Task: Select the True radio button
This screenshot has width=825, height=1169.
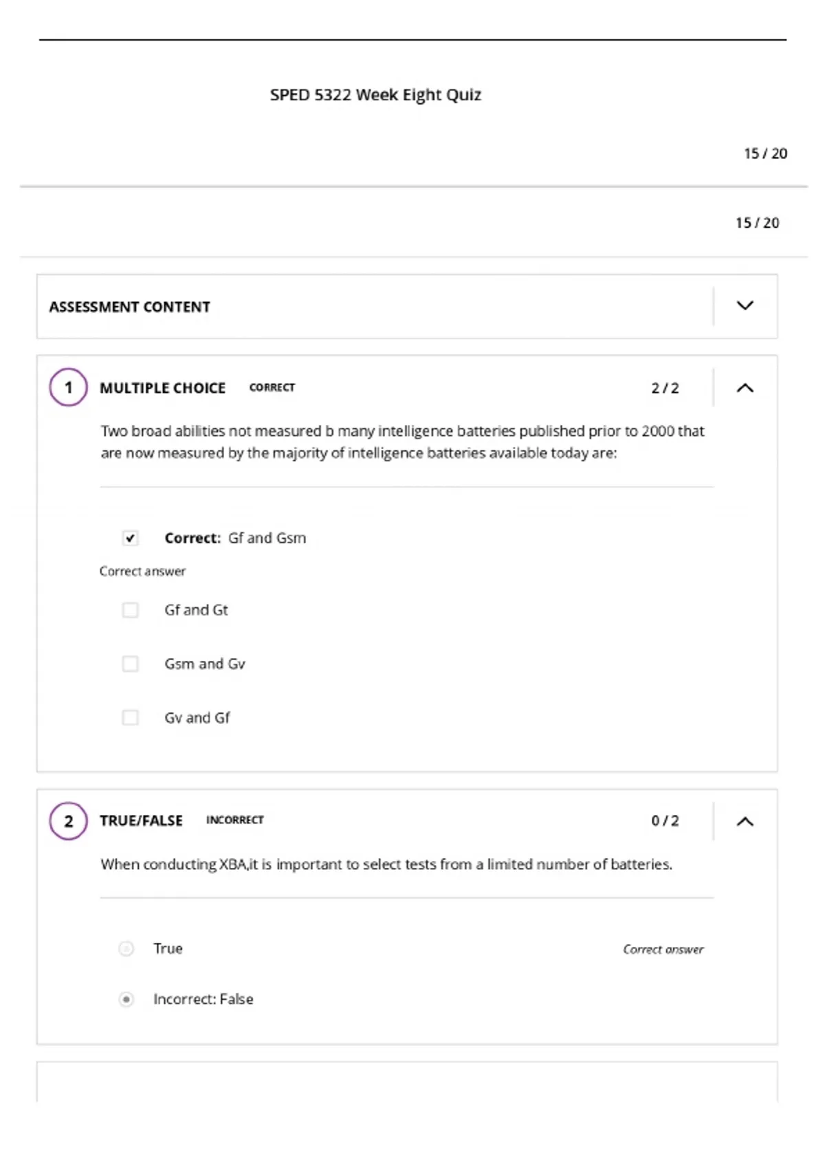Action: click(126, 949)
